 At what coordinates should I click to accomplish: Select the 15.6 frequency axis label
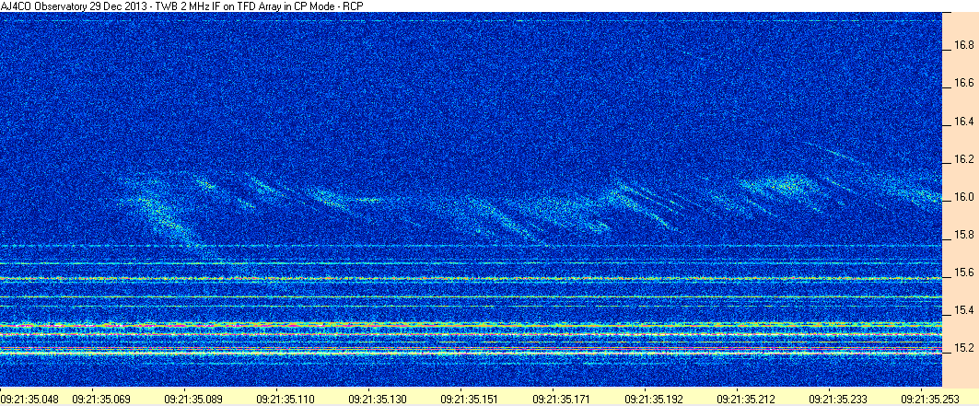(x=964, y=273)
